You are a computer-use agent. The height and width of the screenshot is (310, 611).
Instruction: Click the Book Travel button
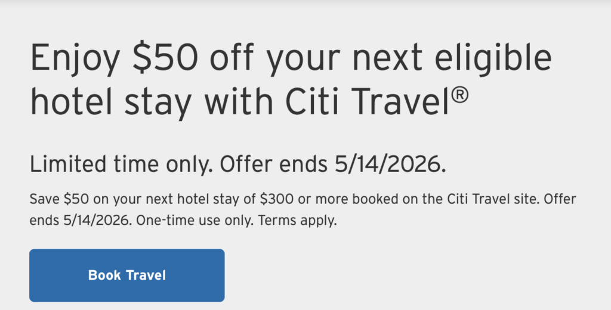(x=126, y=275)
